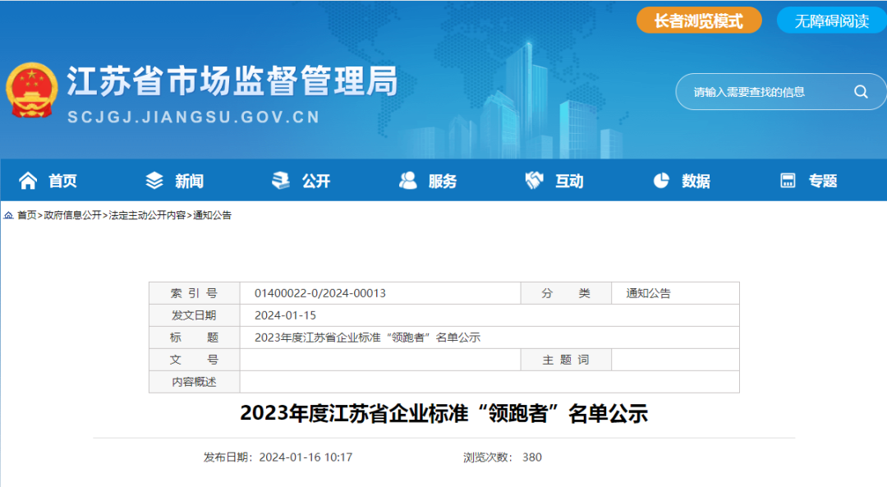The image size is (887, 487).
Task: Enable 长者浏览模式 elder browsing mode
Action: [x=698, y=20]
